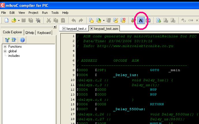Click the mikroelektronika URL in line 3
Image resolution: width=199 pixels, height=124 pixels.
135,46
